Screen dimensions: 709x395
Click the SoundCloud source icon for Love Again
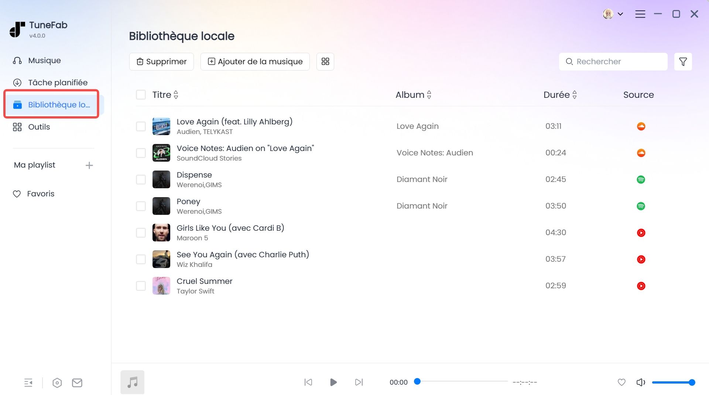coord(641,126)
